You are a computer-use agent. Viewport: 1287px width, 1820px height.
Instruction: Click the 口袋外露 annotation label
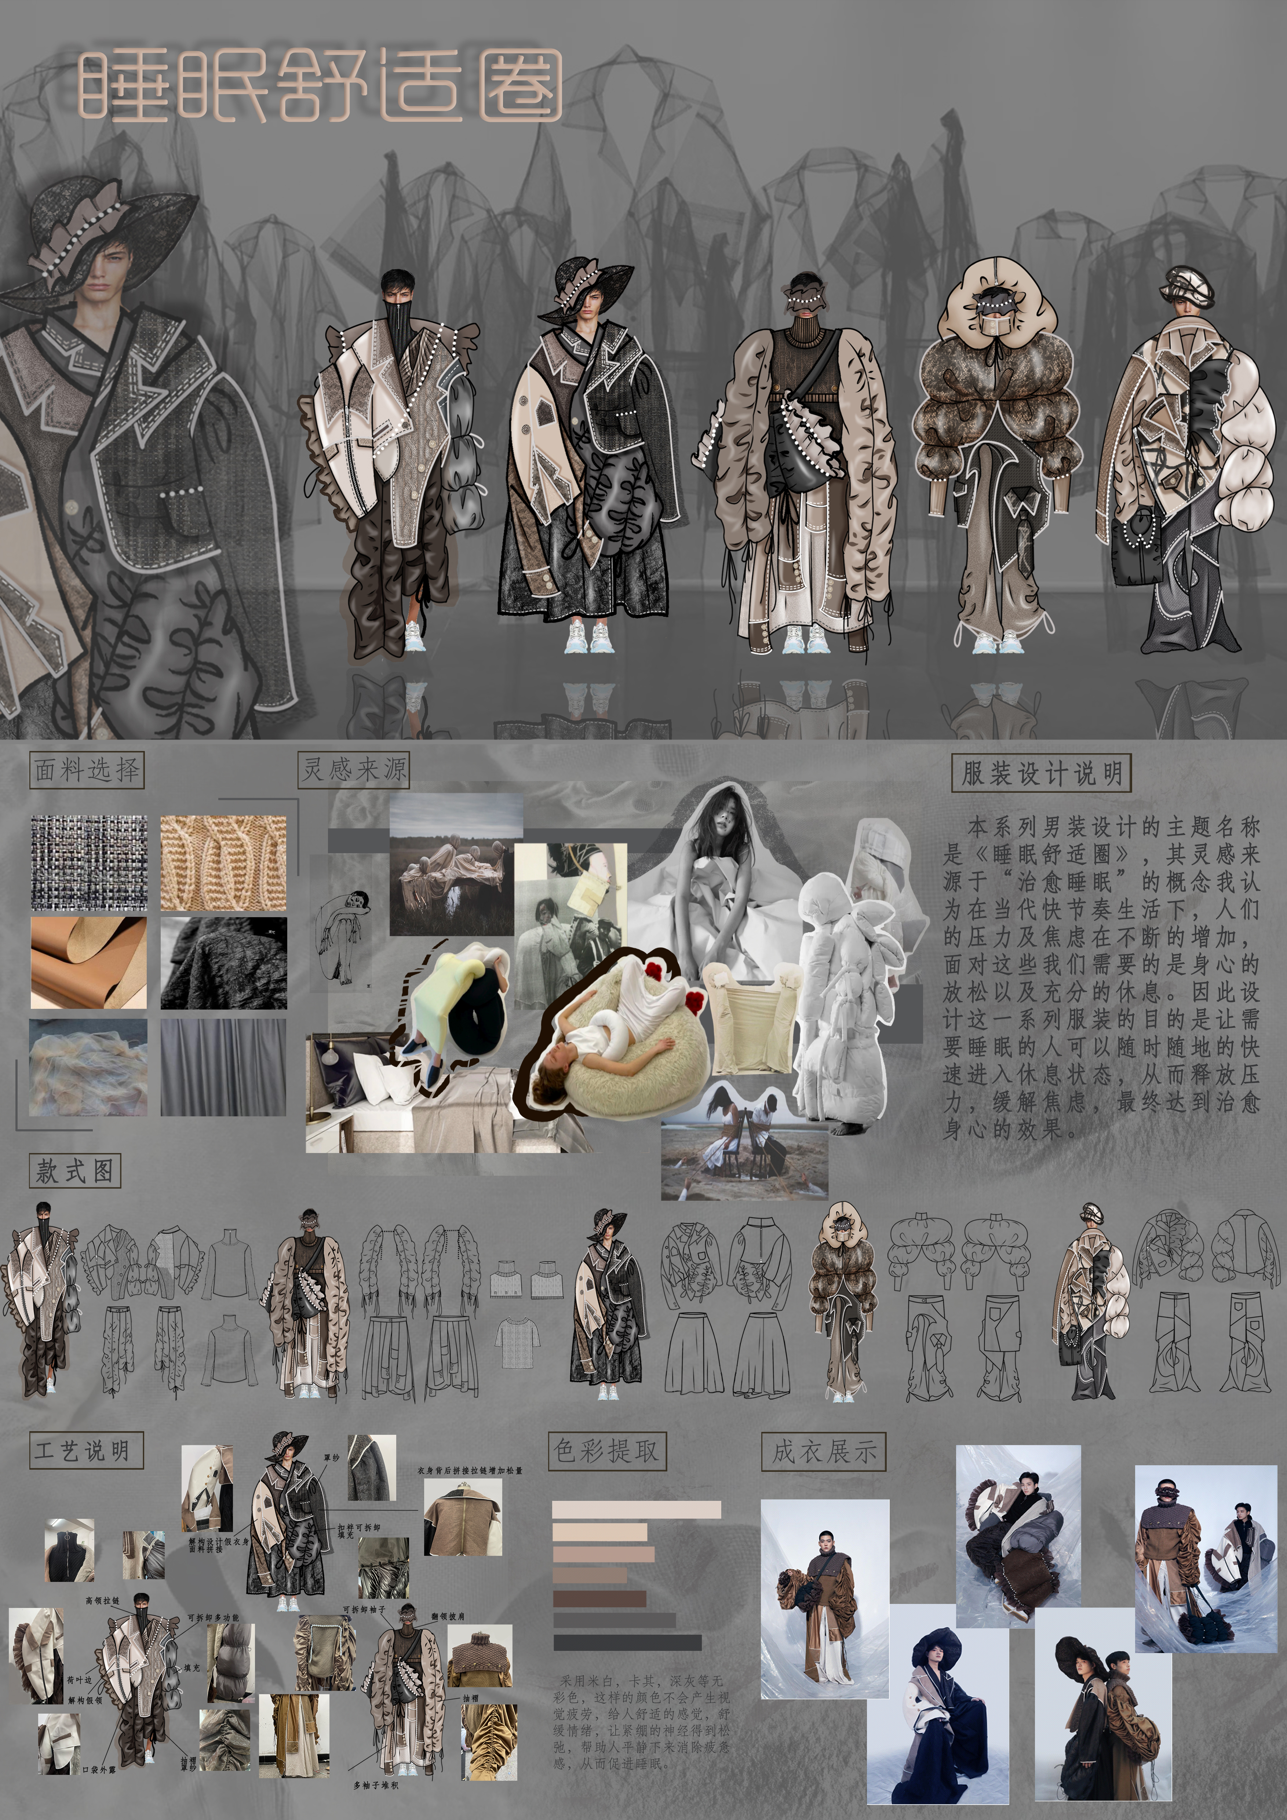99,1771
